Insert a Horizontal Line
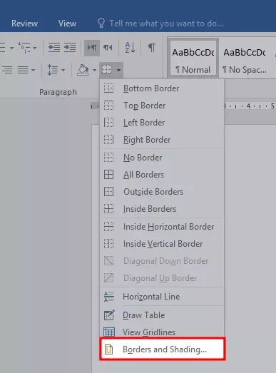 (x=162, y=297)
